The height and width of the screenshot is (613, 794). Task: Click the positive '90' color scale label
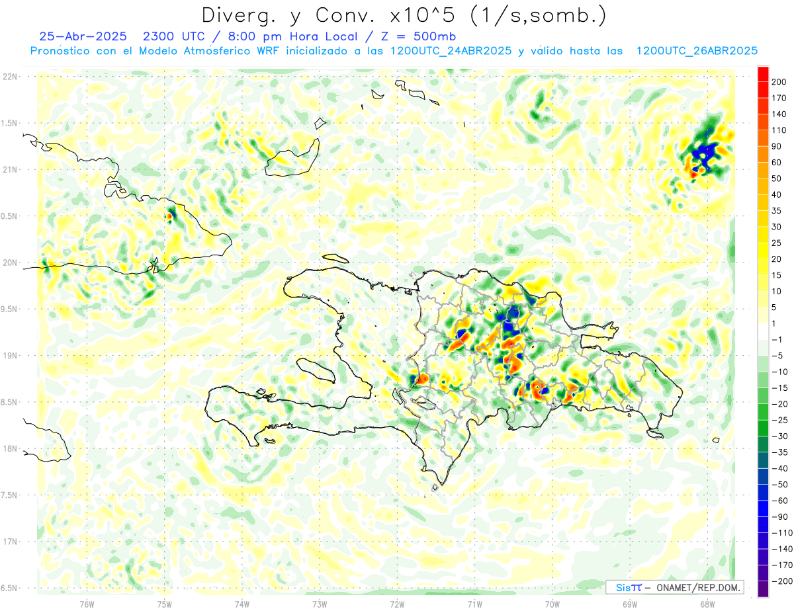click(x=778, y=146)
